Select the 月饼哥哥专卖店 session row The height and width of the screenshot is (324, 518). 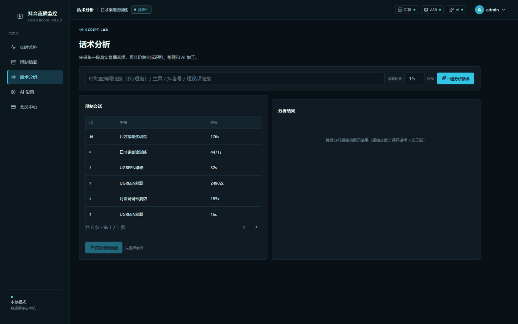tap(173, 199)
